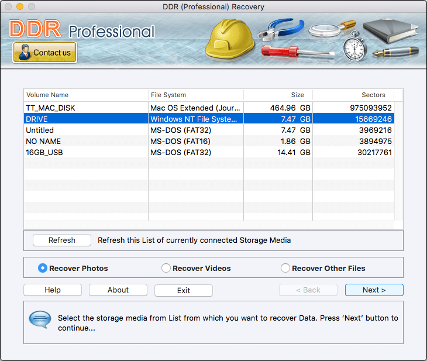
Task: Click the 15669246 sectors value
Action: pyautogui.click(x=373, y=119)
